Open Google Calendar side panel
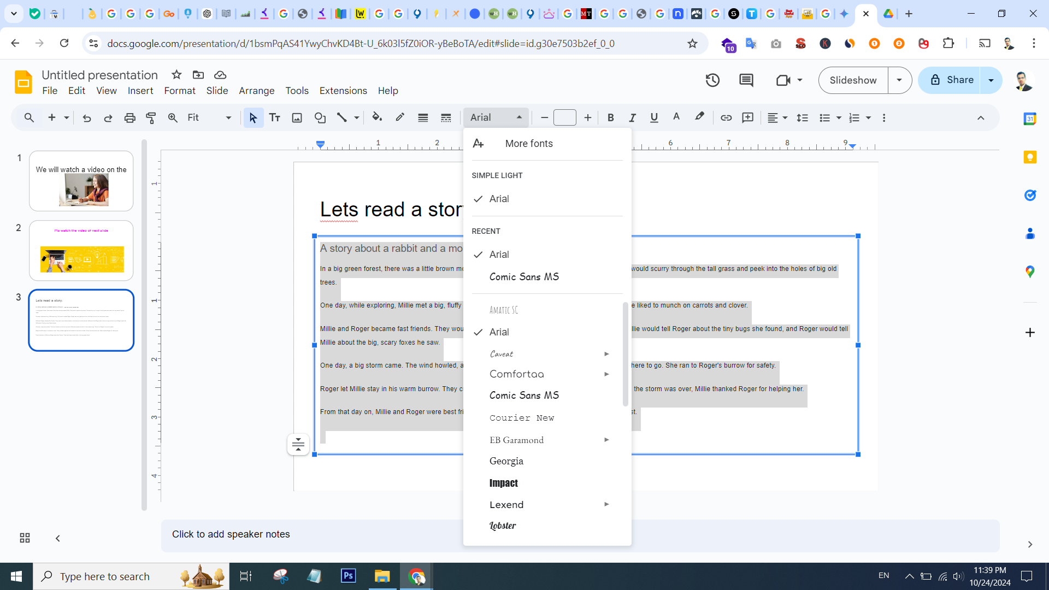1049x590 pixels. click(1030, 119)
